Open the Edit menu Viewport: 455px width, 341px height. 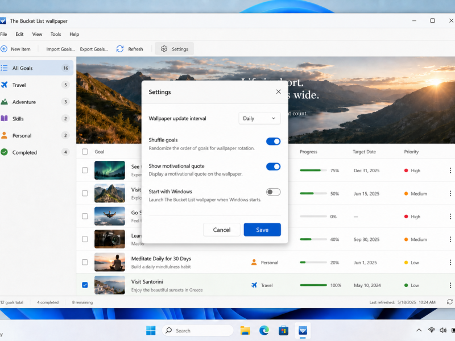click(x=19, y=34)
